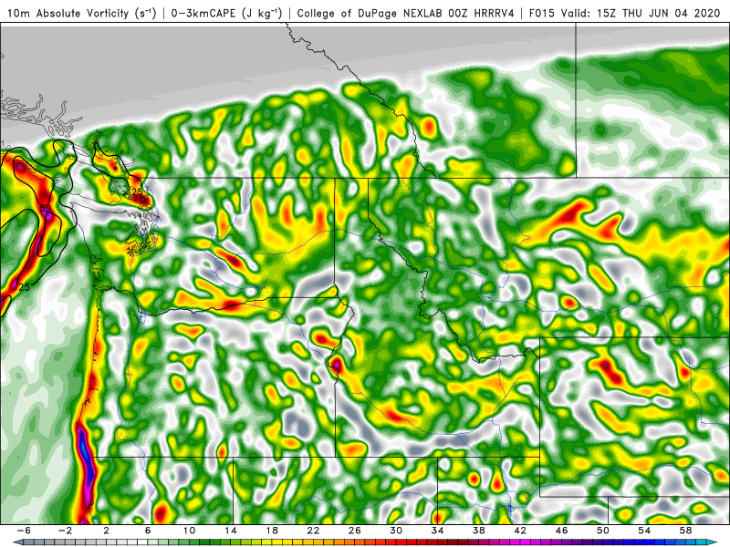
Task: Click the '54' color bar value
Action: (x=644, y=531)
